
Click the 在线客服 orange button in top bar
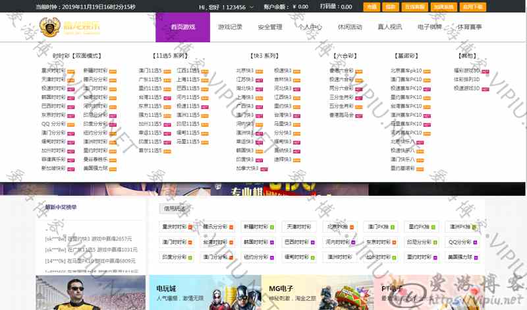[x=415, y=7]
